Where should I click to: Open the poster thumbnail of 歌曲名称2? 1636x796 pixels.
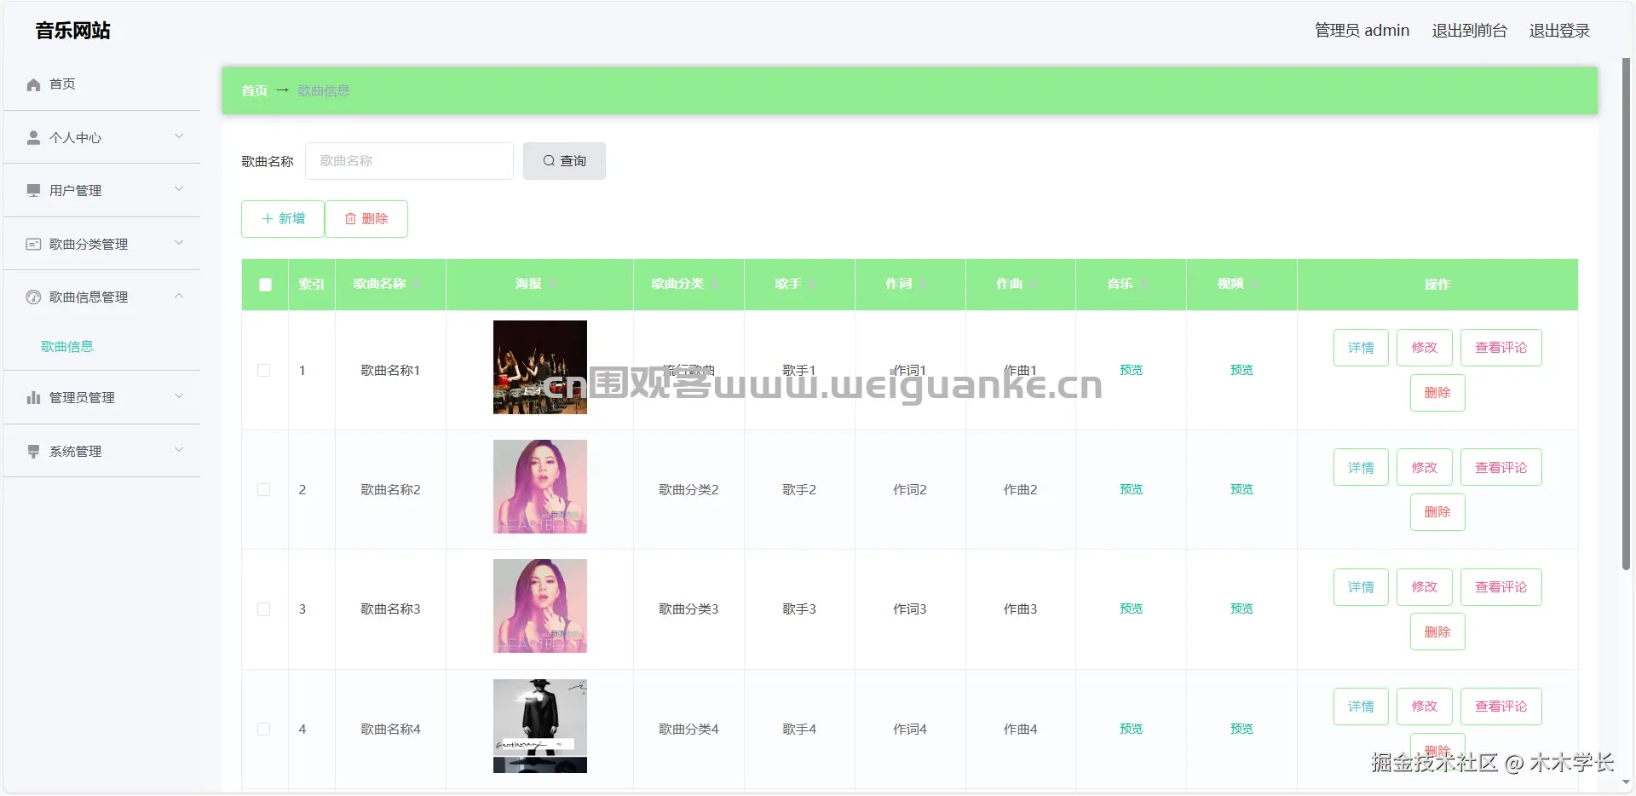click(x=540, y=487)
